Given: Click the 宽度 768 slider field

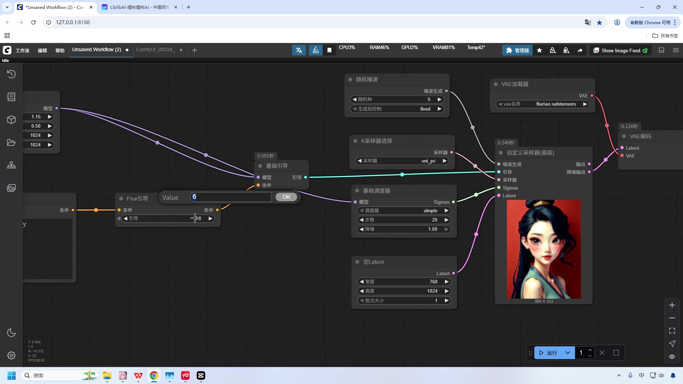Looking at the screenshot, I should pos(404,282).
